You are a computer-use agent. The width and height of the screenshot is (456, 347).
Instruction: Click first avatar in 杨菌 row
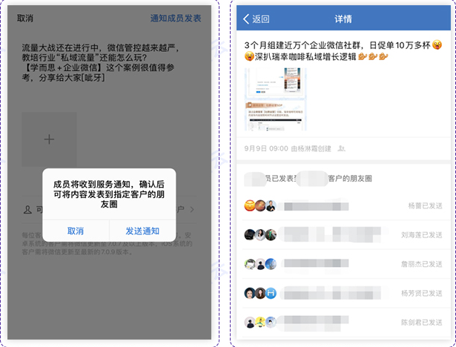pos(250,206)
